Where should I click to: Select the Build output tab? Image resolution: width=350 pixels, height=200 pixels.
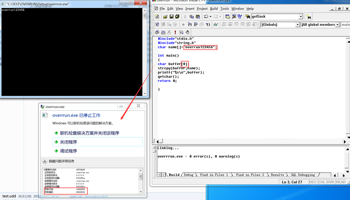(174, 175)
